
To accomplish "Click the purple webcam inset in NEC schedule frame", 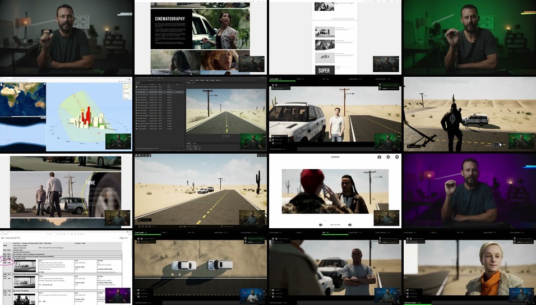I will click(118, 295).
